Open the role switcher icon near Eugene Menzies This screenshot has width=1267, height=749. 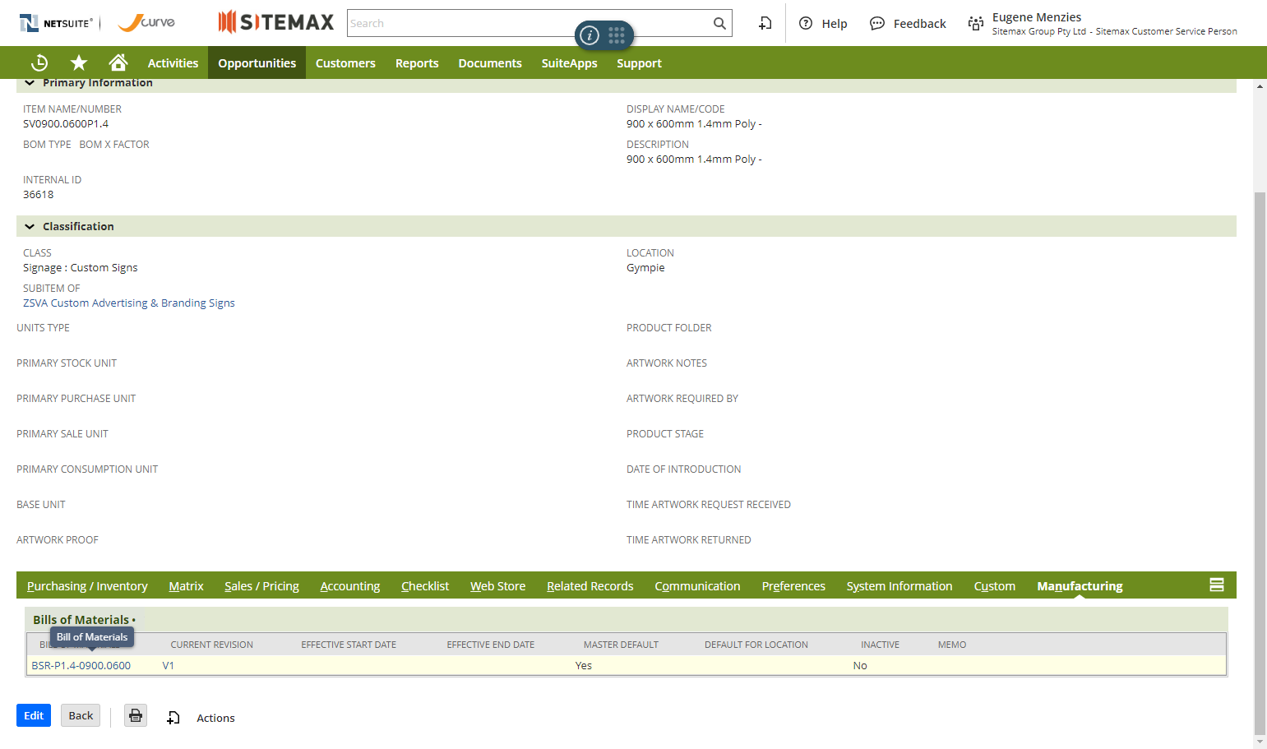pyautogui.click(x=976, y=23)
